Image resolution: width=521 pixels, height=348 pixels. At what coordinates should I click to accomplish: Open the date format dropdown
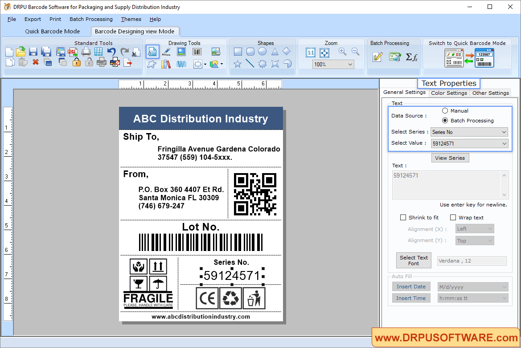coord(473,287)
